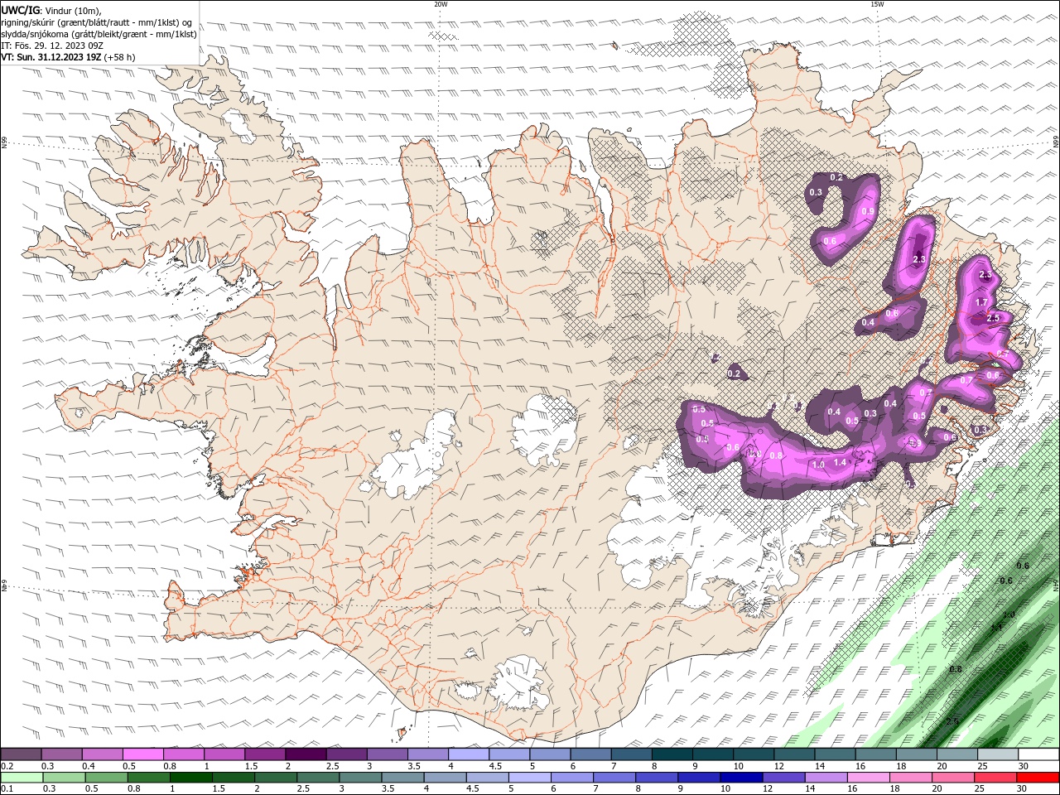Click the darkest purple top-row swatch at 2

[306, 754]
